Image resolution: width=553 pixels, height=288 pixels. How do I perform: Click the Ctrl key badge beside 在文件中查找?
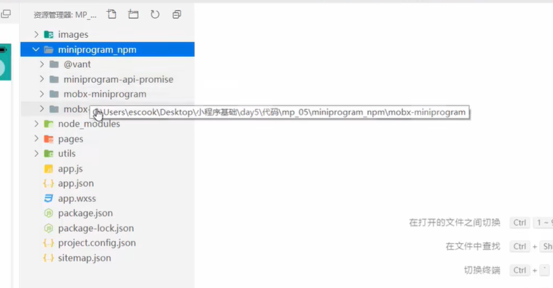[x=520, y=246]
